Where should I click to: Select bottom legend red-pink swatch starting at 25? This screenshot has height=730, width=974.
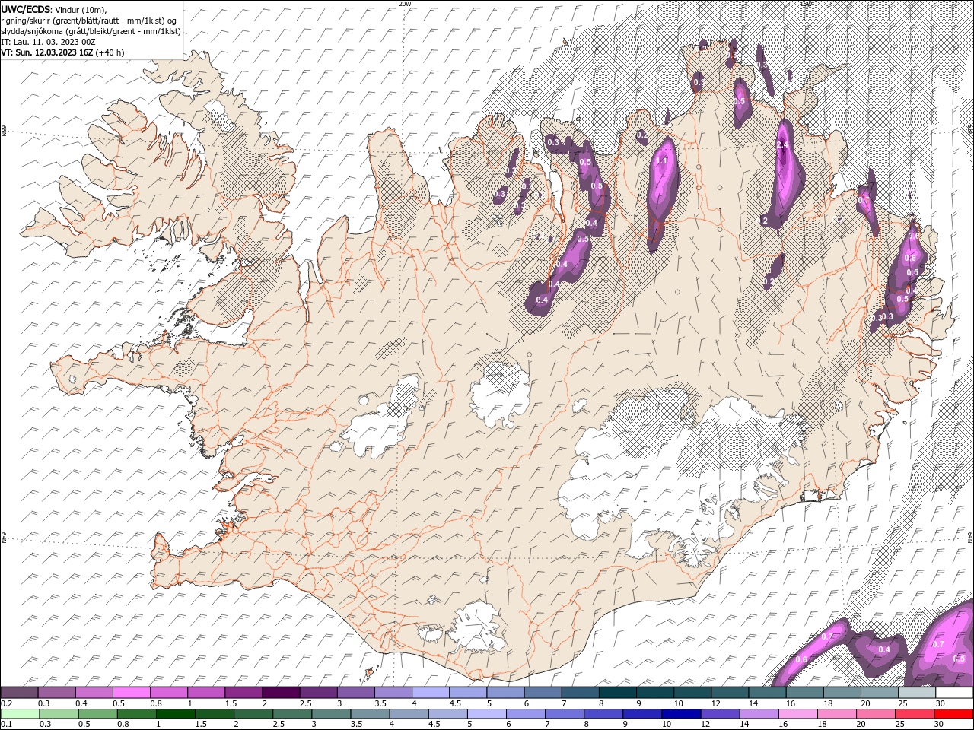(x=915, y=714)
